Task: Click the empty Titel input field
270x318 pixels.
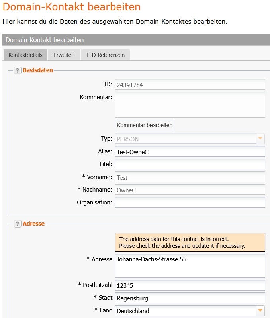Action: pyautogui.click(x=190, y=164)
